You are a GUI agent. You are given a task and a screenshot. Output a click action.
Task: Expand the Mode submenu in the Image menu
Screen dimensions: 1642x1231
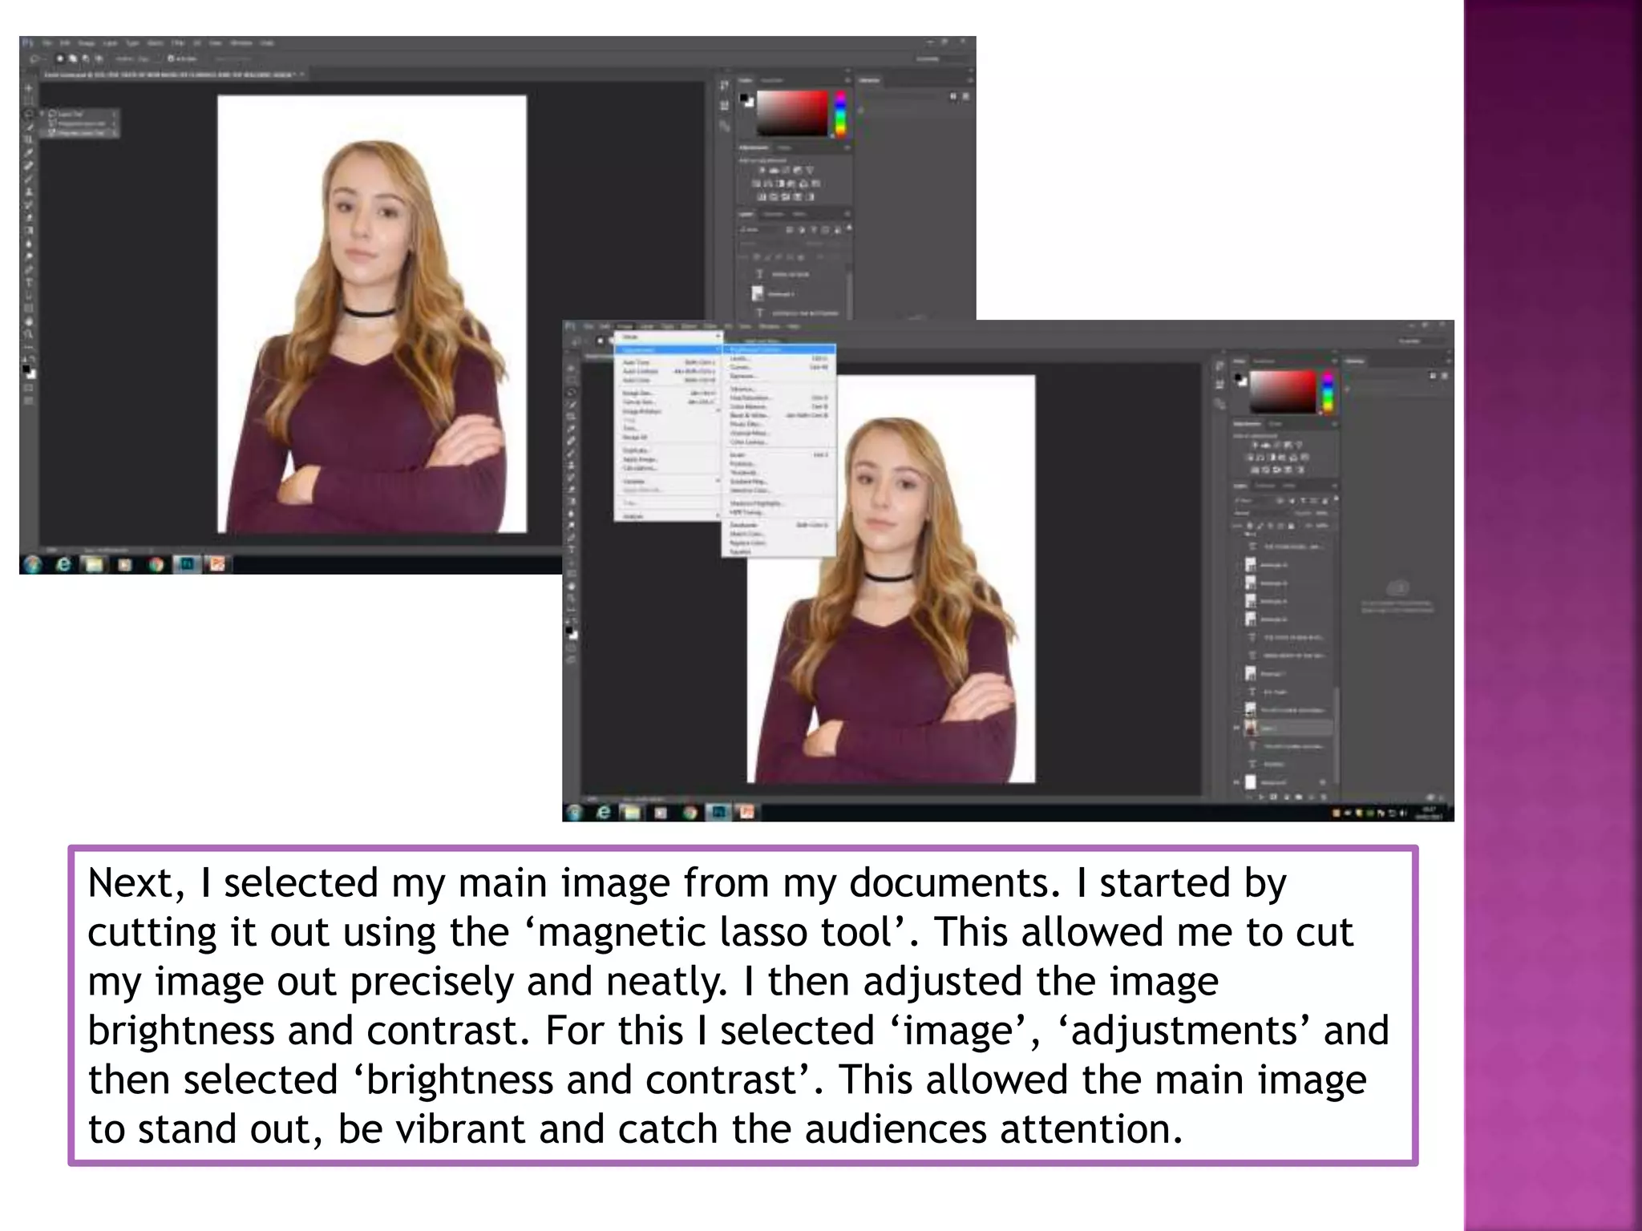[668, 337]
